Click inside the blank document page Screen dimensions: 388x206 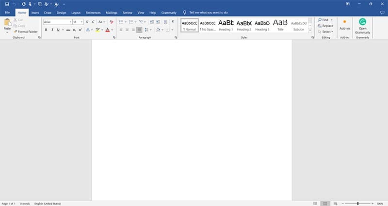(192, 120)
